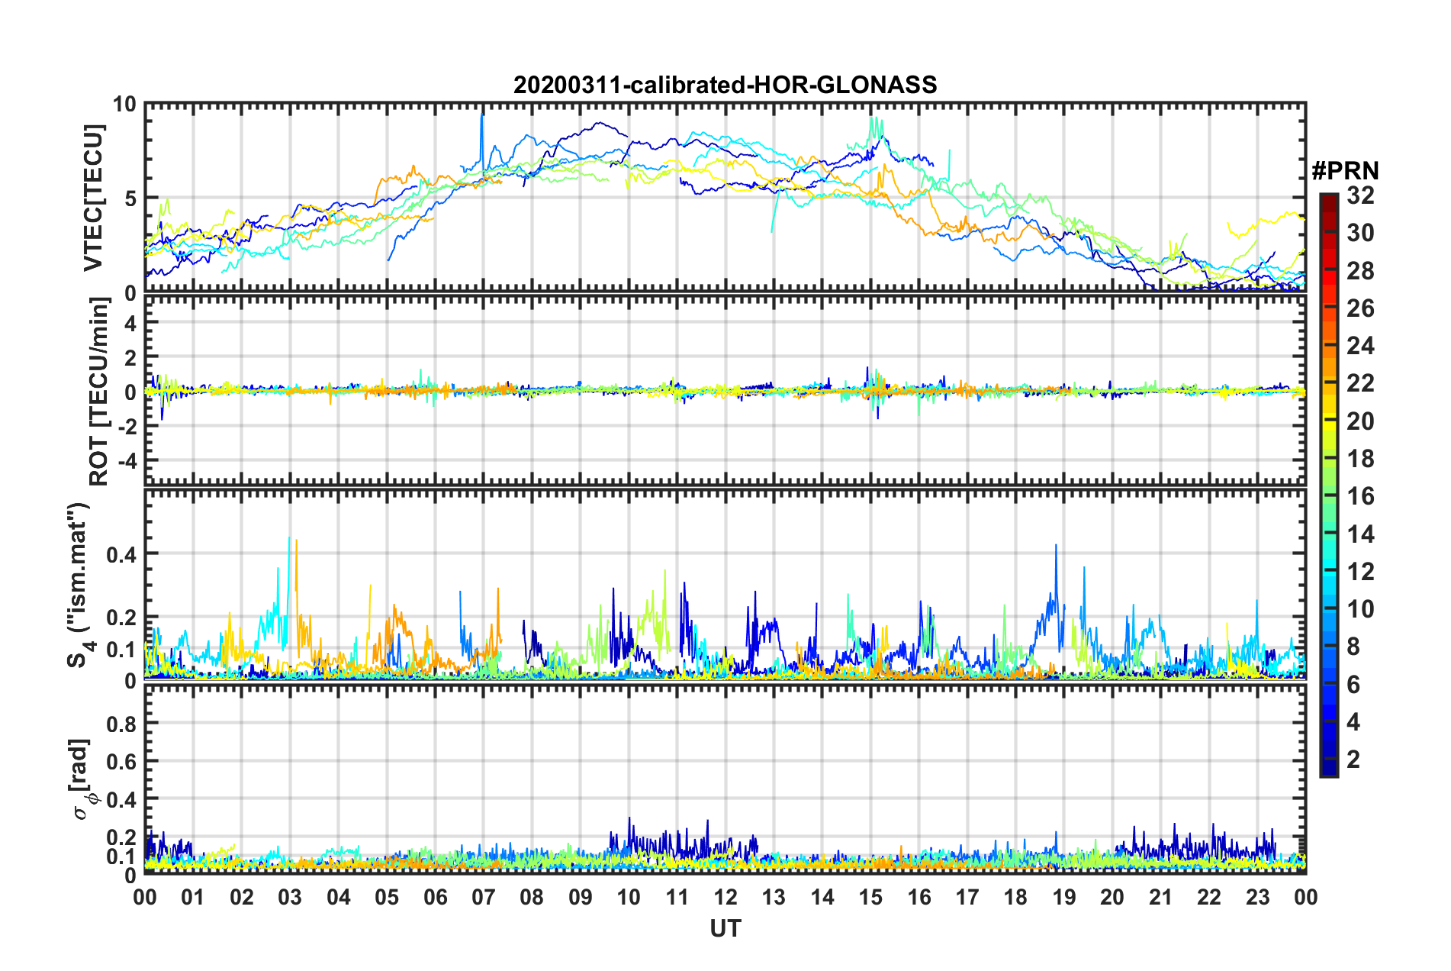
Task: Click x-axis tick label 14
Action: 822,897
